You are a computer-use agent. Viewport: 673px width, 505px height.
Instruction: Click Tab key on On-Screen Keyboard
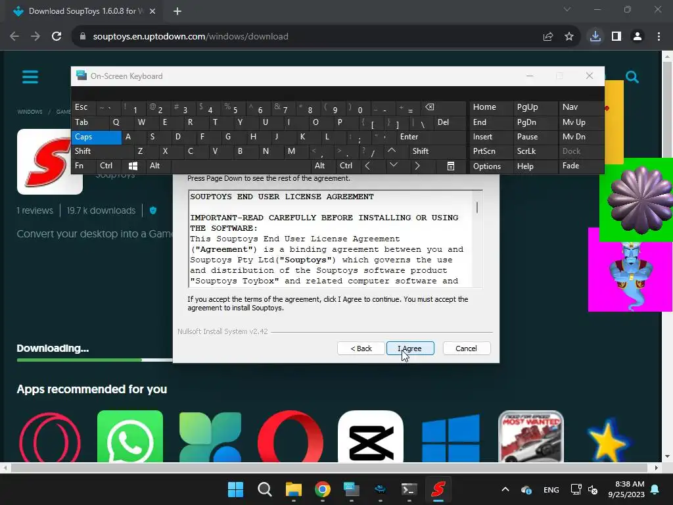point(89,122)
